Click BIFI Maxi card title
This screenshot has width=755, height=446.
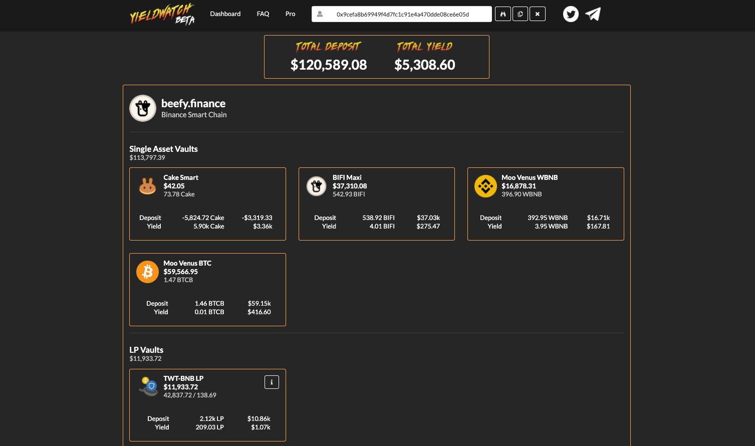coord(347,177)
